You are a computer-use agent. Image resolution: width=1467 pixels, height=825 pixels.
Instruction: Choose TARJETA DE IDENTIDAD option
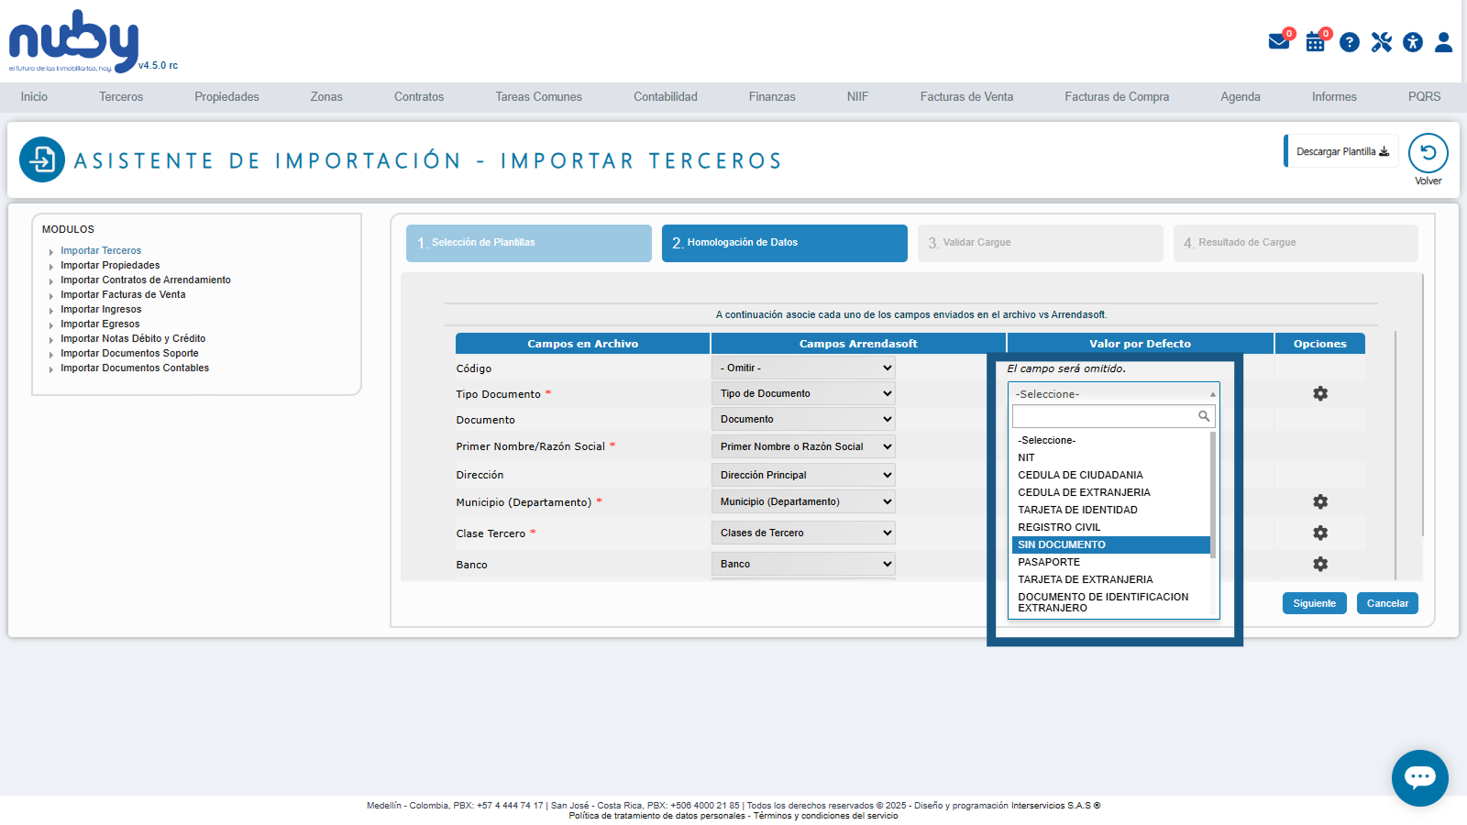click(1111, 510)
